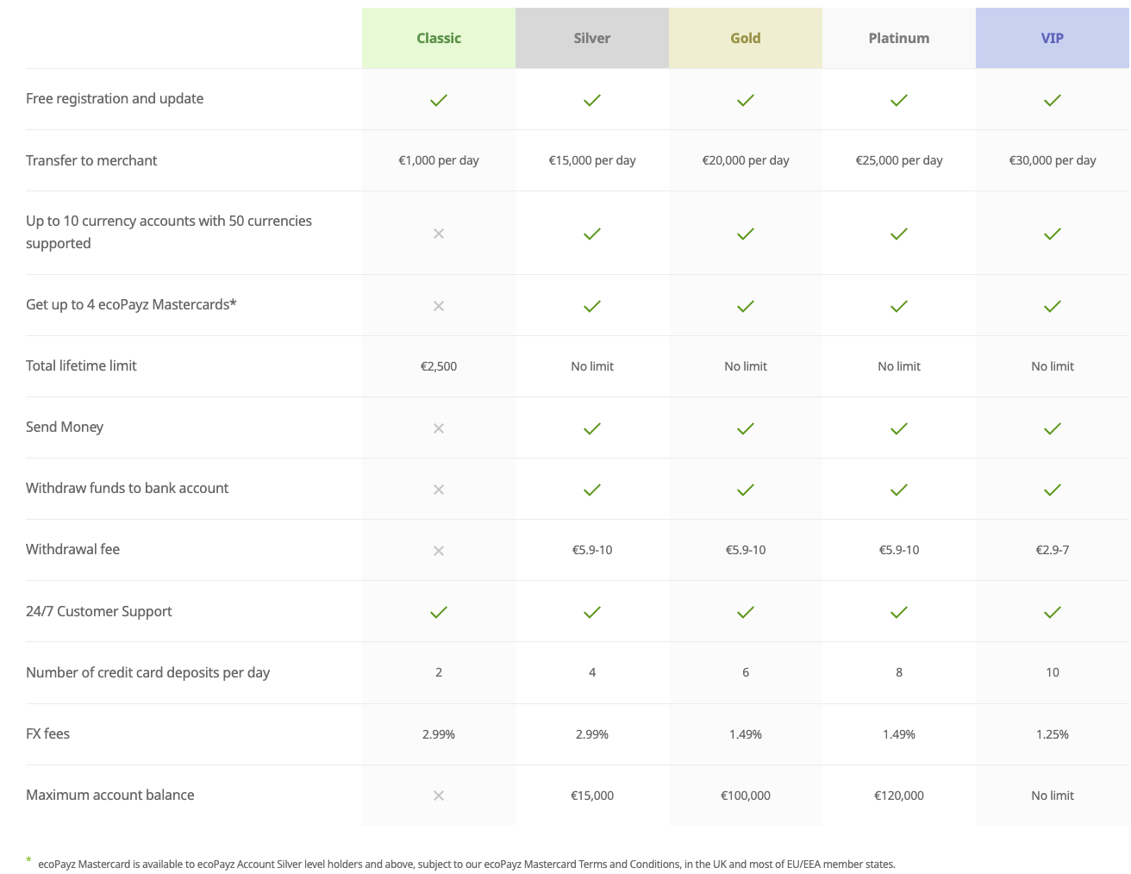Image resolution: width=1131 pixels, height=874 pixels.
Task: Click Get up to 4 ecoPayz Mastercards label
Action: pos(131,304)
